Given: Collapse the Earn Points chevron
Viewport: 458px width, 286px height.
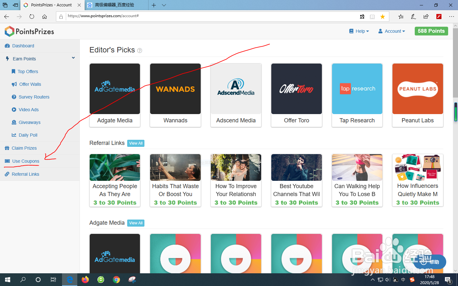Looking at the screenshot, I should pyautogui.click(x=73, y=58).
